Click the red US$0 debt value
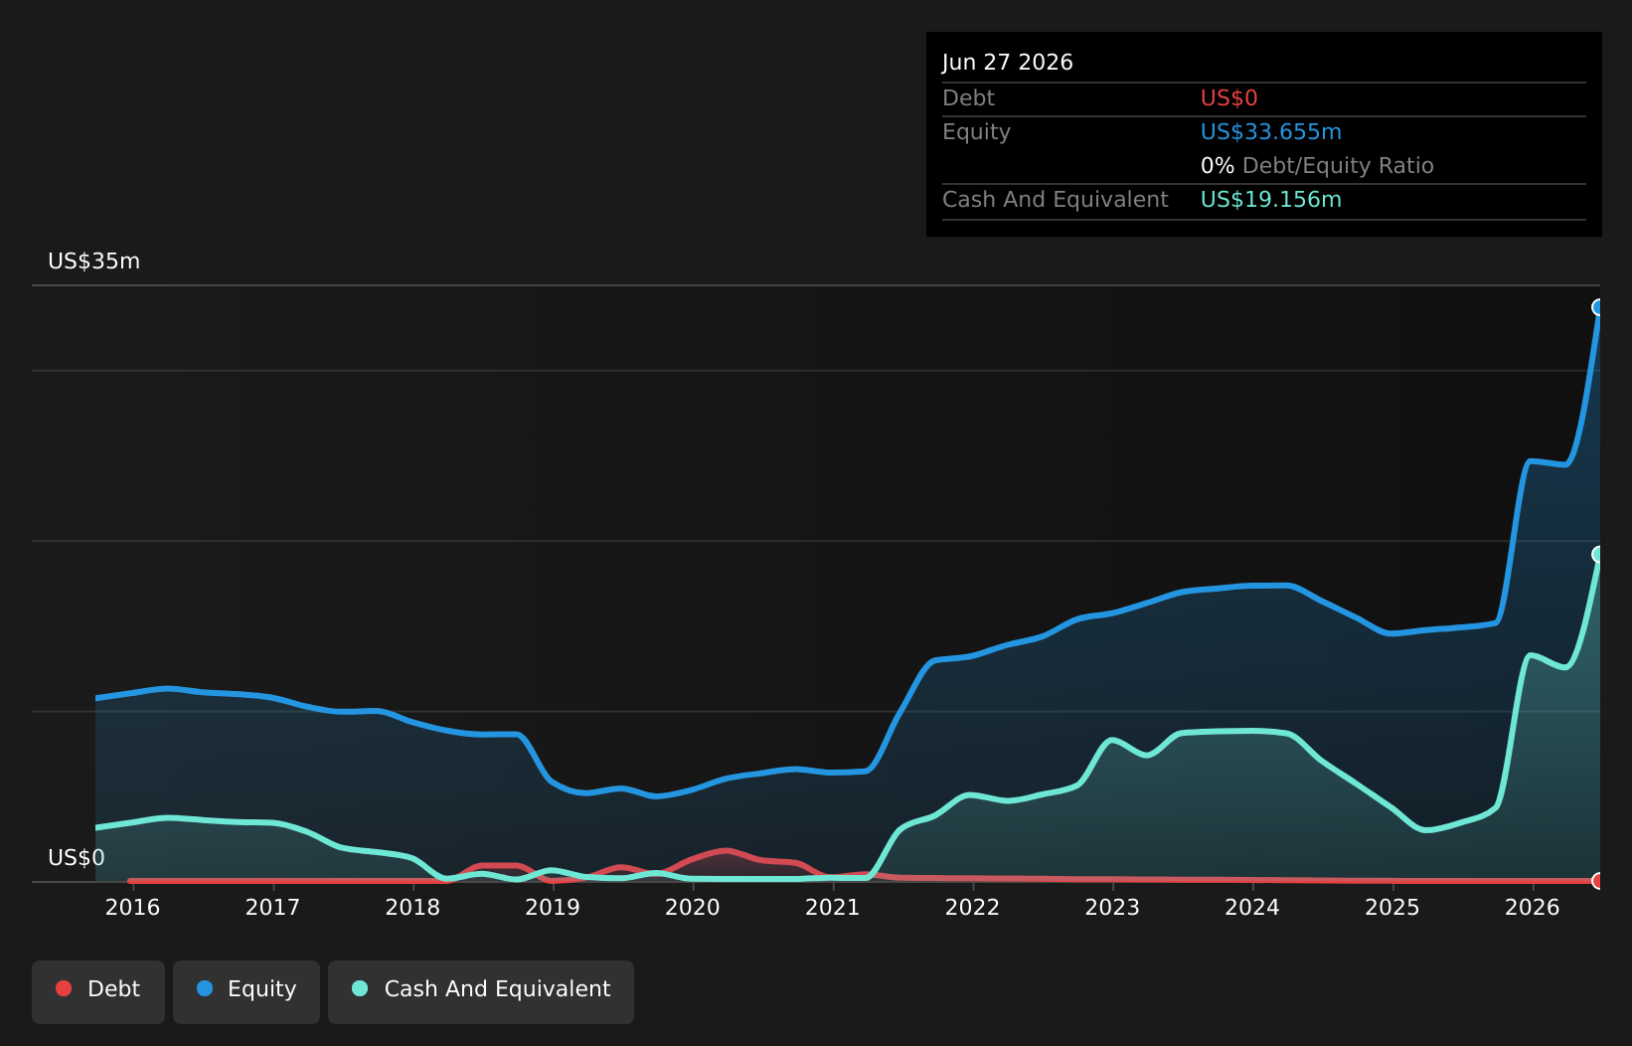 coord(1229,98)
